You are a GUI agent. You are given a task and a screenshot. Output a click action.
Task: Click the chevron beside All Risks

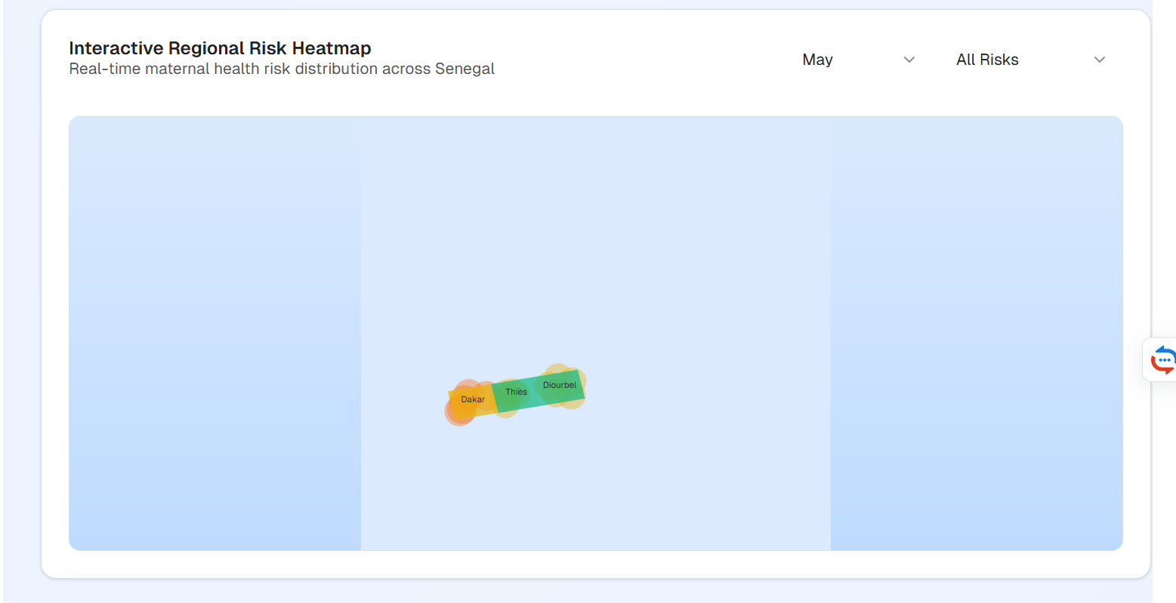[1100, 60]
